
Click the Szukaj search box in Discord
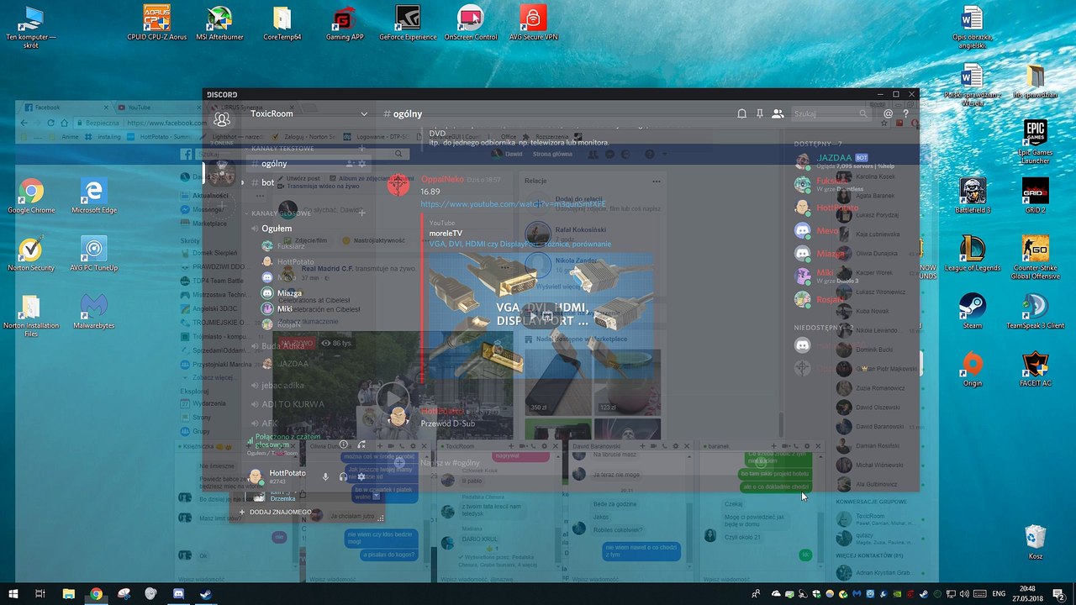click(831, 113)
